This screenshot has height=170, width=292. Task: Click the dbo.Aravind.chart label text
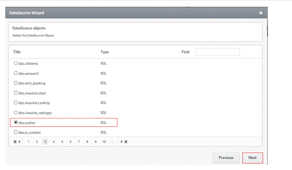point(32,93)
